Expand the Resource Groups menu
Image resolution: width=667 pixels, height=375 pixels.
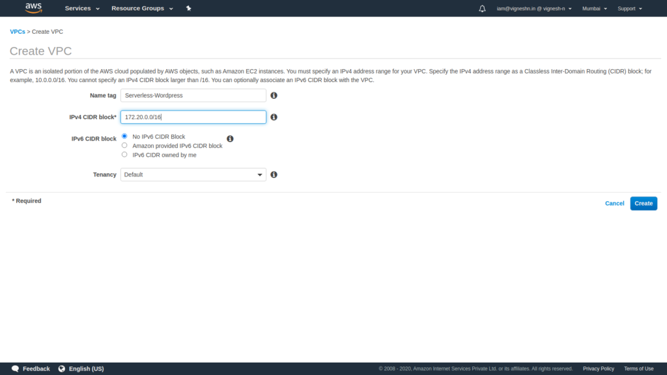tap(142, 8)
